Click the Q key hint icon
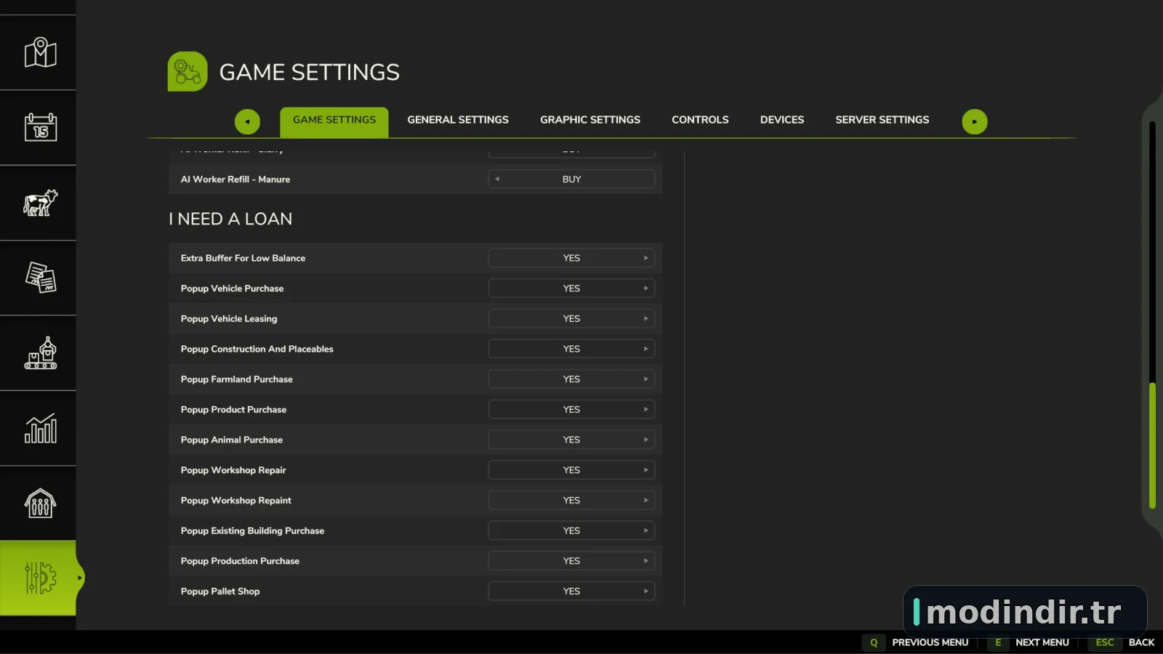Screen dimensions: 1163x654 click(x=874, y=642)
